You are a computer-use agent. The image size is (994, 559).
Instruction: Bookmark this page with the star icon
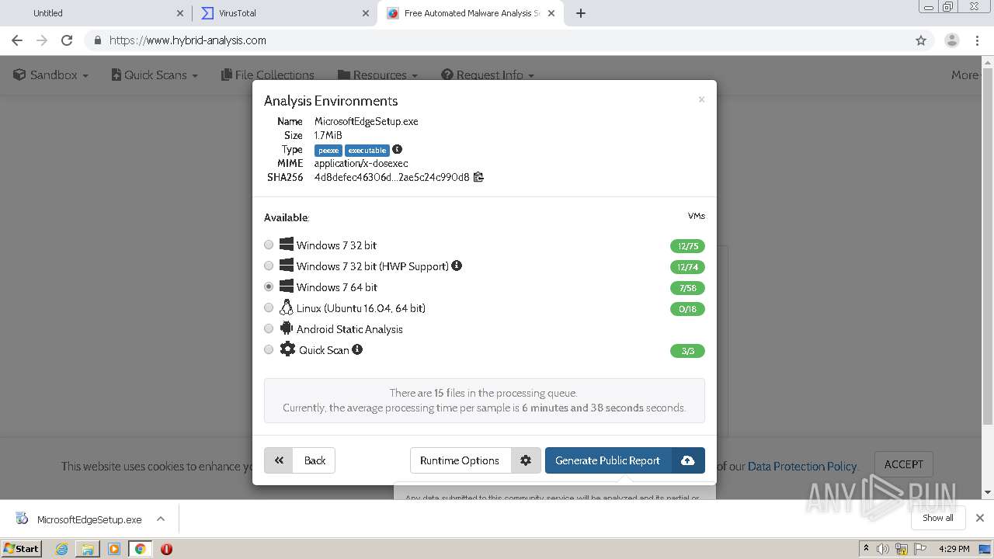pos(921,40)
